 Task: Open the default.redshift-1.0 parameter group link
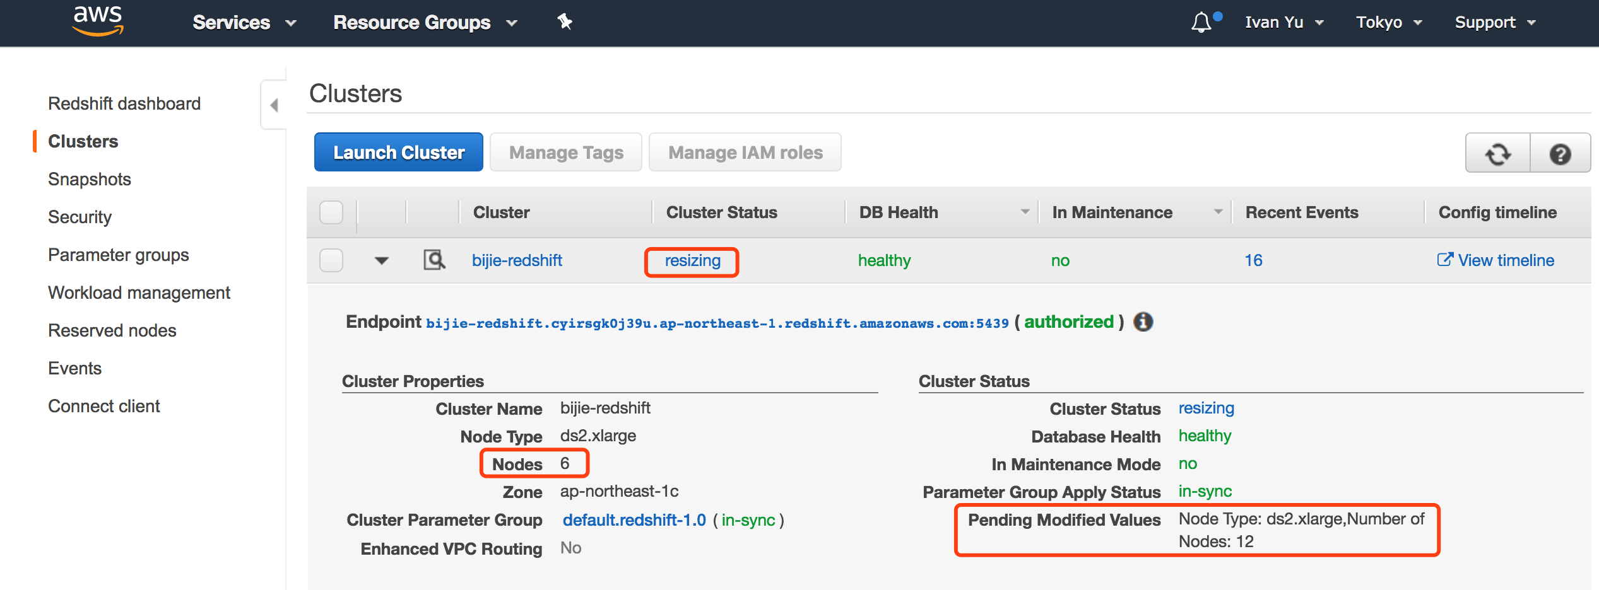634,520
